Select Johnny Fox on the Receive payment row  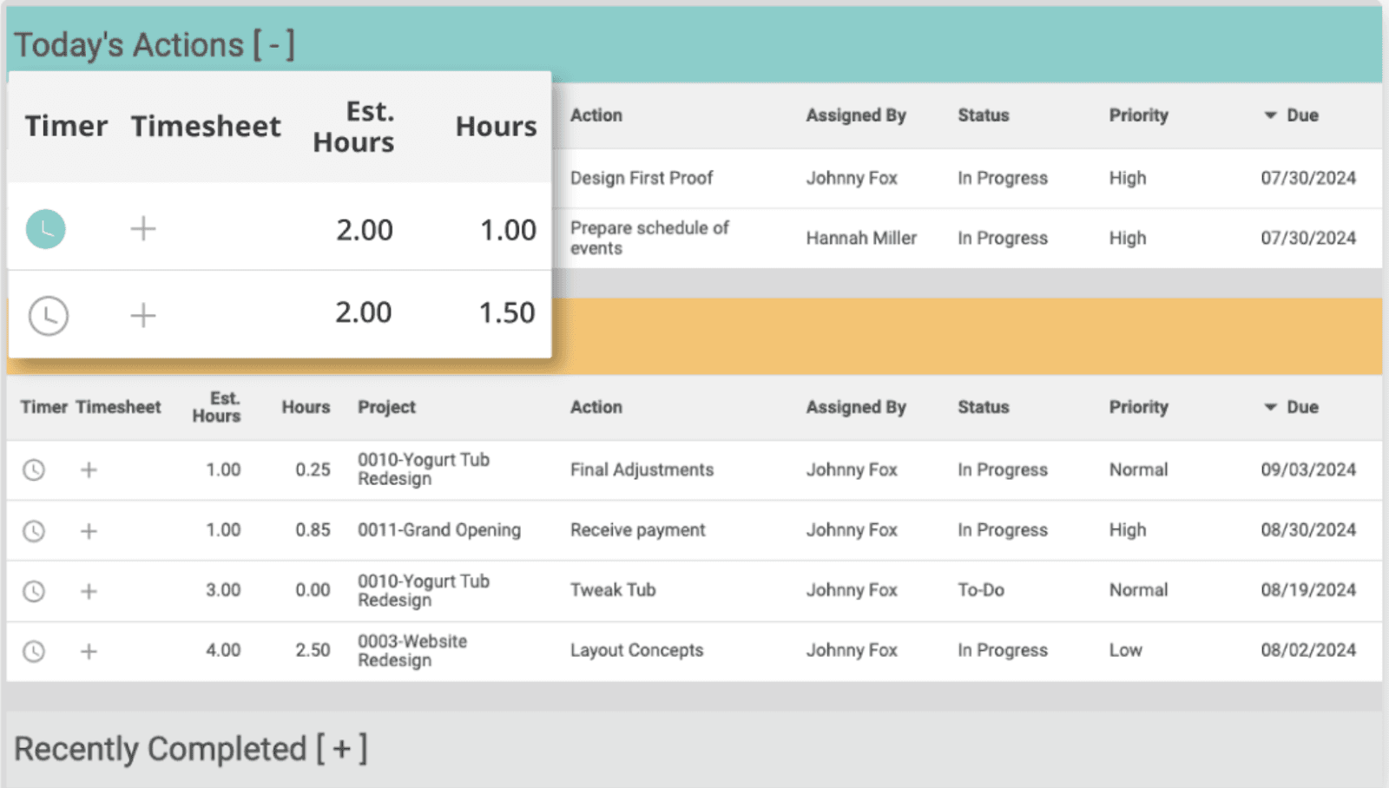tap(852, 530)
